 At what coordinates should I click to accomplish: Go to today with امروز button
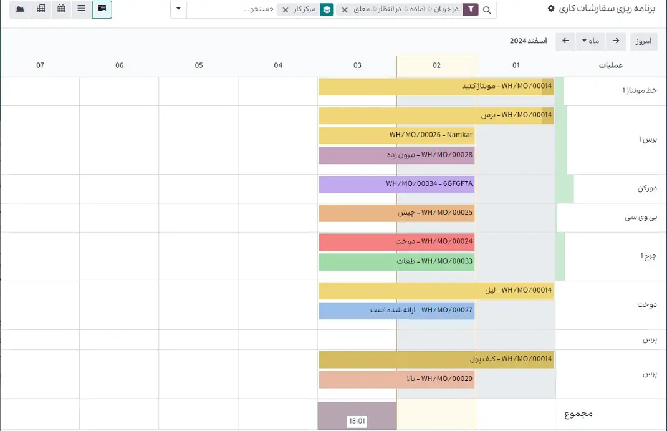(643, 41)
